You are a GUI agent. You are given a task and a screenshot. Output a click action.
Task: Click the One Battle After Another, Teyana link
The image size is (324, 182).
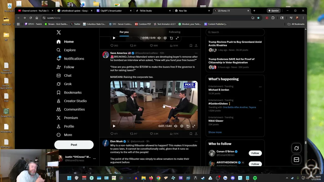(239, 107)
